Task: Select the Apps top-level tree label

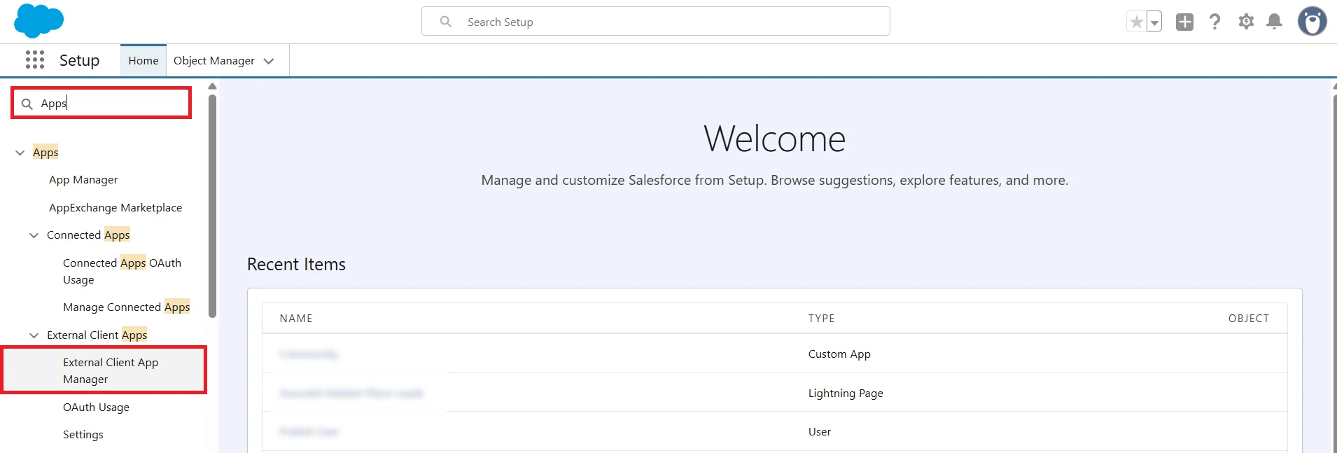Action: 45,153
